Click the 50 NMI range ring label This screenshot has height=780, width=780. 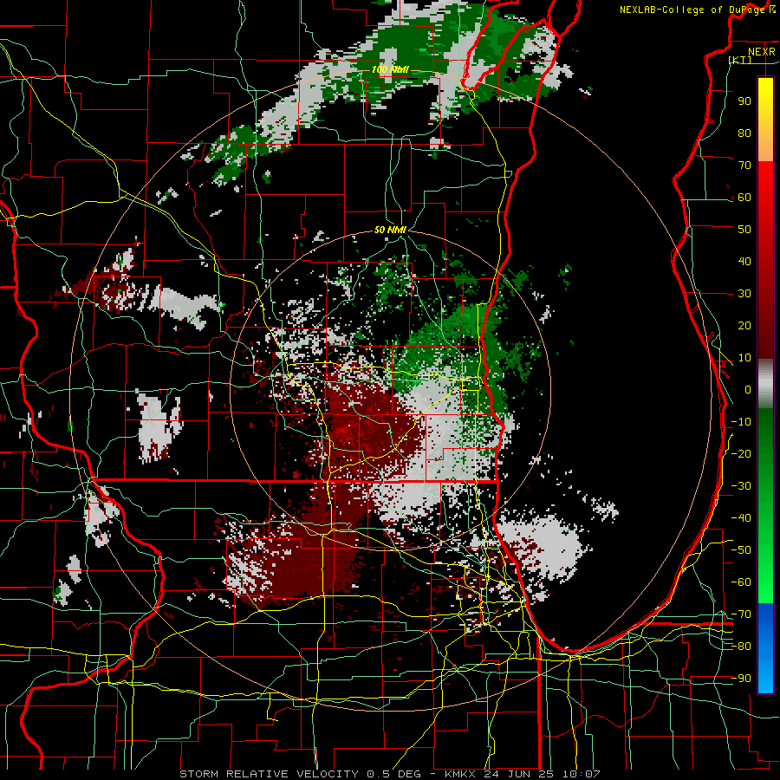[390, 230]
